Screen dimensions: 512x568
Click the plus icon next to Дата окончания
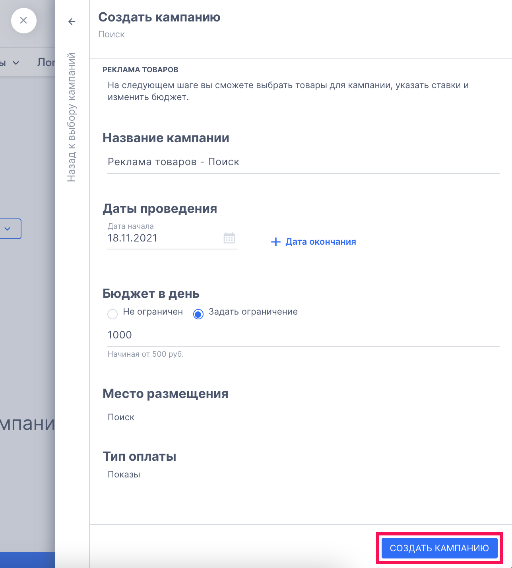point(275,242)
